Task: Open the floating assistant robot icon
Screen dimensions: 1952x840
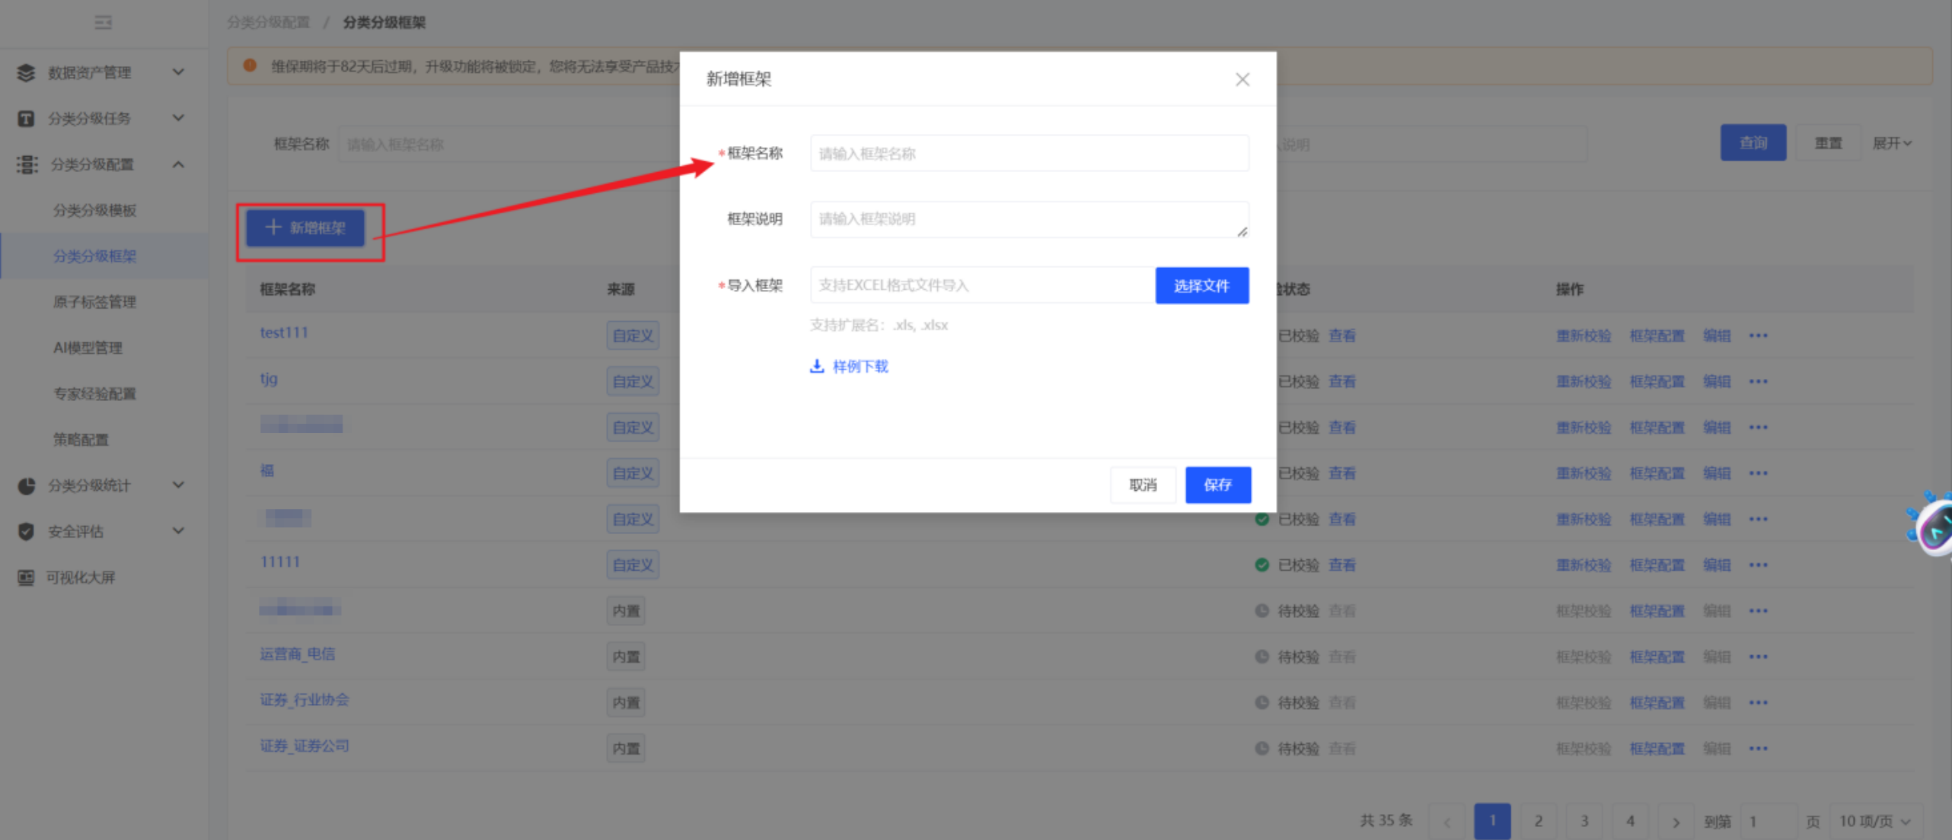Action: pyautogui.click(x=1931, y=525)
